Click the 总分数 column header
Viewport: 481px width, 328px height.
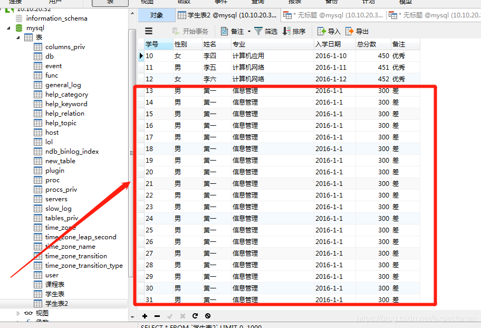[x=373, y=44]
